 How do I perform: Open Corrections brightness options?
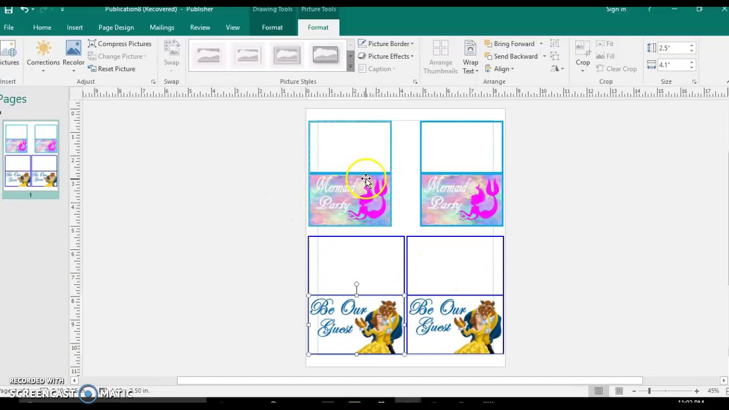coord(43,56)
